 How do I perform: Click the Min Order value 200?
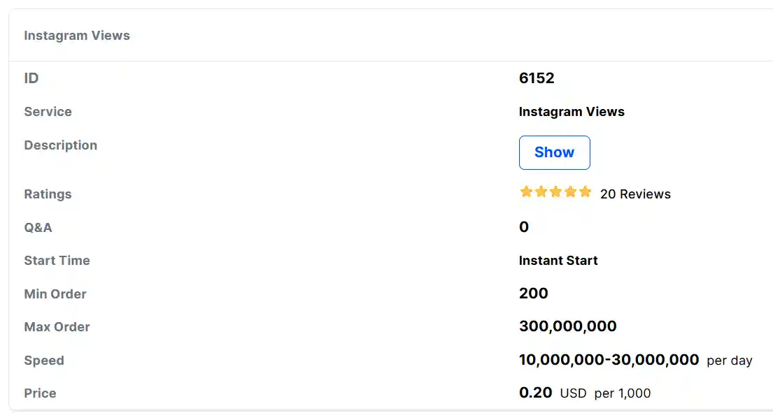click(x=534, y=294)
